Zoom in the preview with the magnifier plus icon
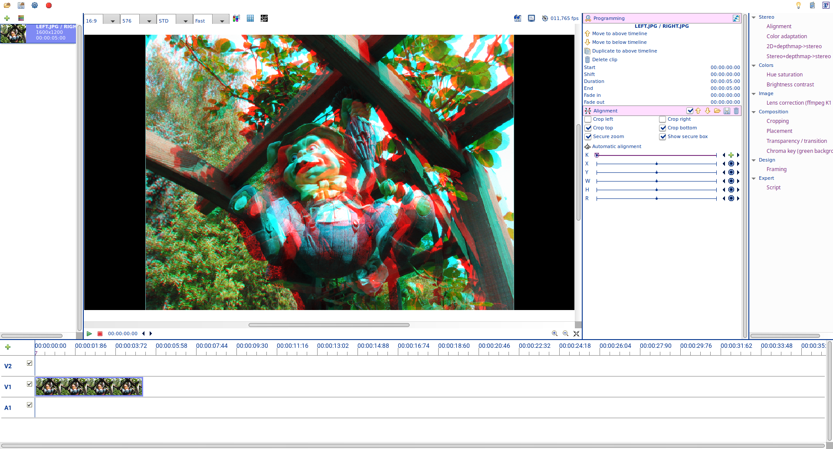The width and height of the screenshot is (833, 449). [x=554, y=333]
